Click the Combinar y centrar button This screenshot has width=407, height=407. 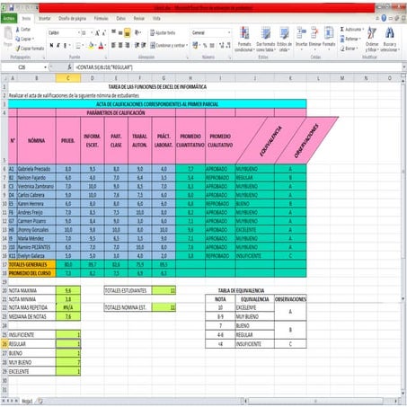168,46
